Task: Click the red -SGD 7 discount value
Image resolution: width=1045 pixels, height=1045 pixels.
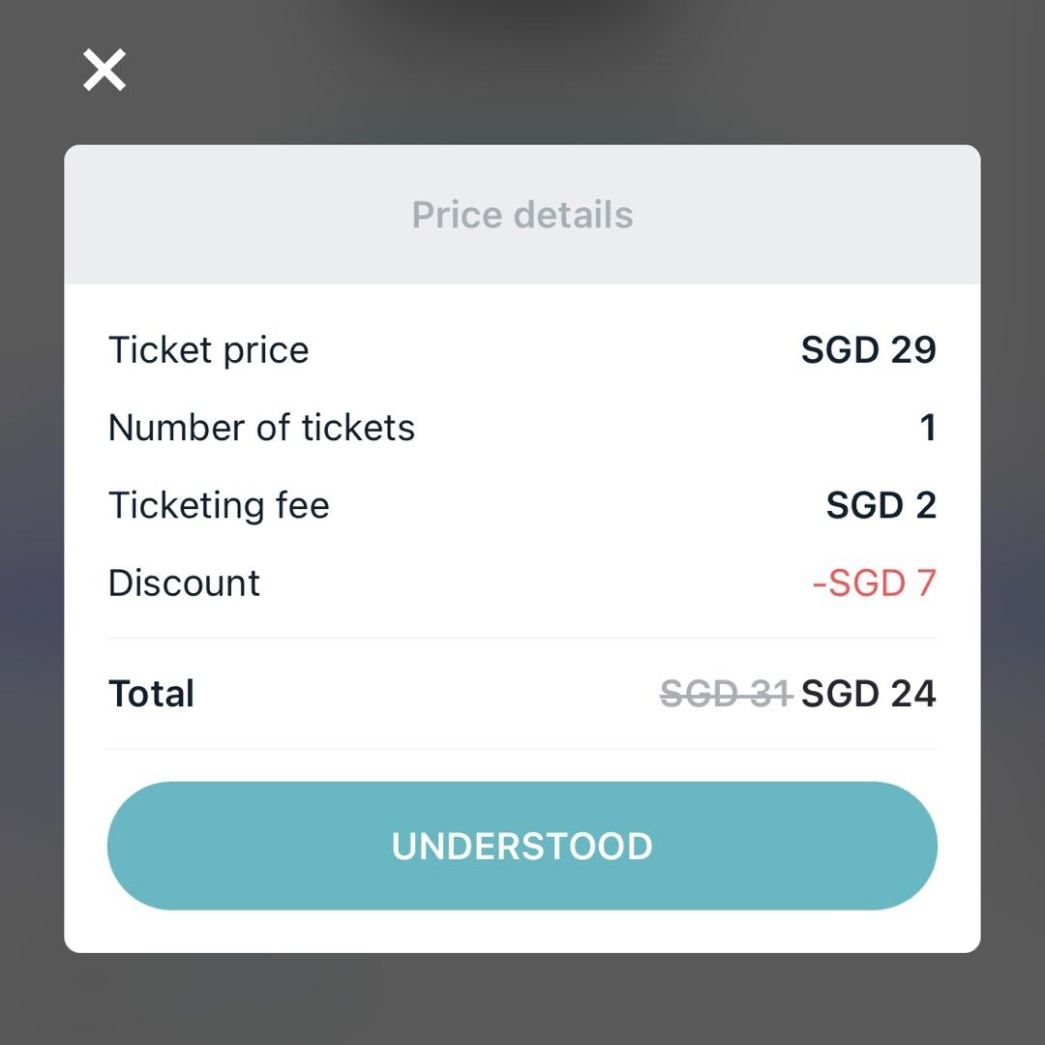Action: coord(874,582)
